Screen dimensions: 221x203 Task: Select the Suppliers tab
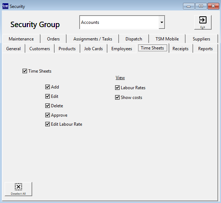tap(201, 39)
